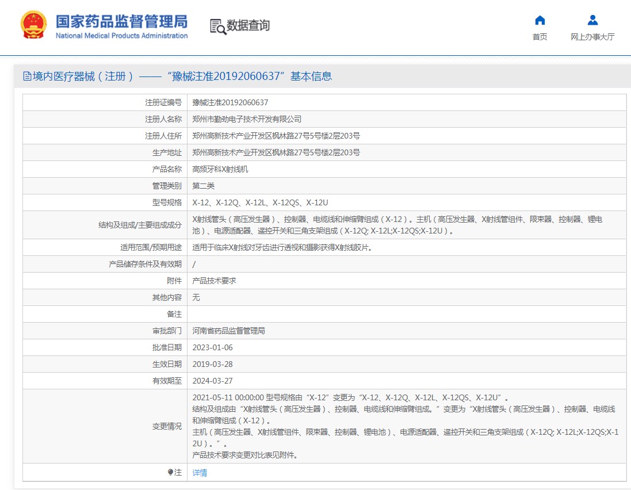Click the 审批部门 row label

(x=167, y=331)
